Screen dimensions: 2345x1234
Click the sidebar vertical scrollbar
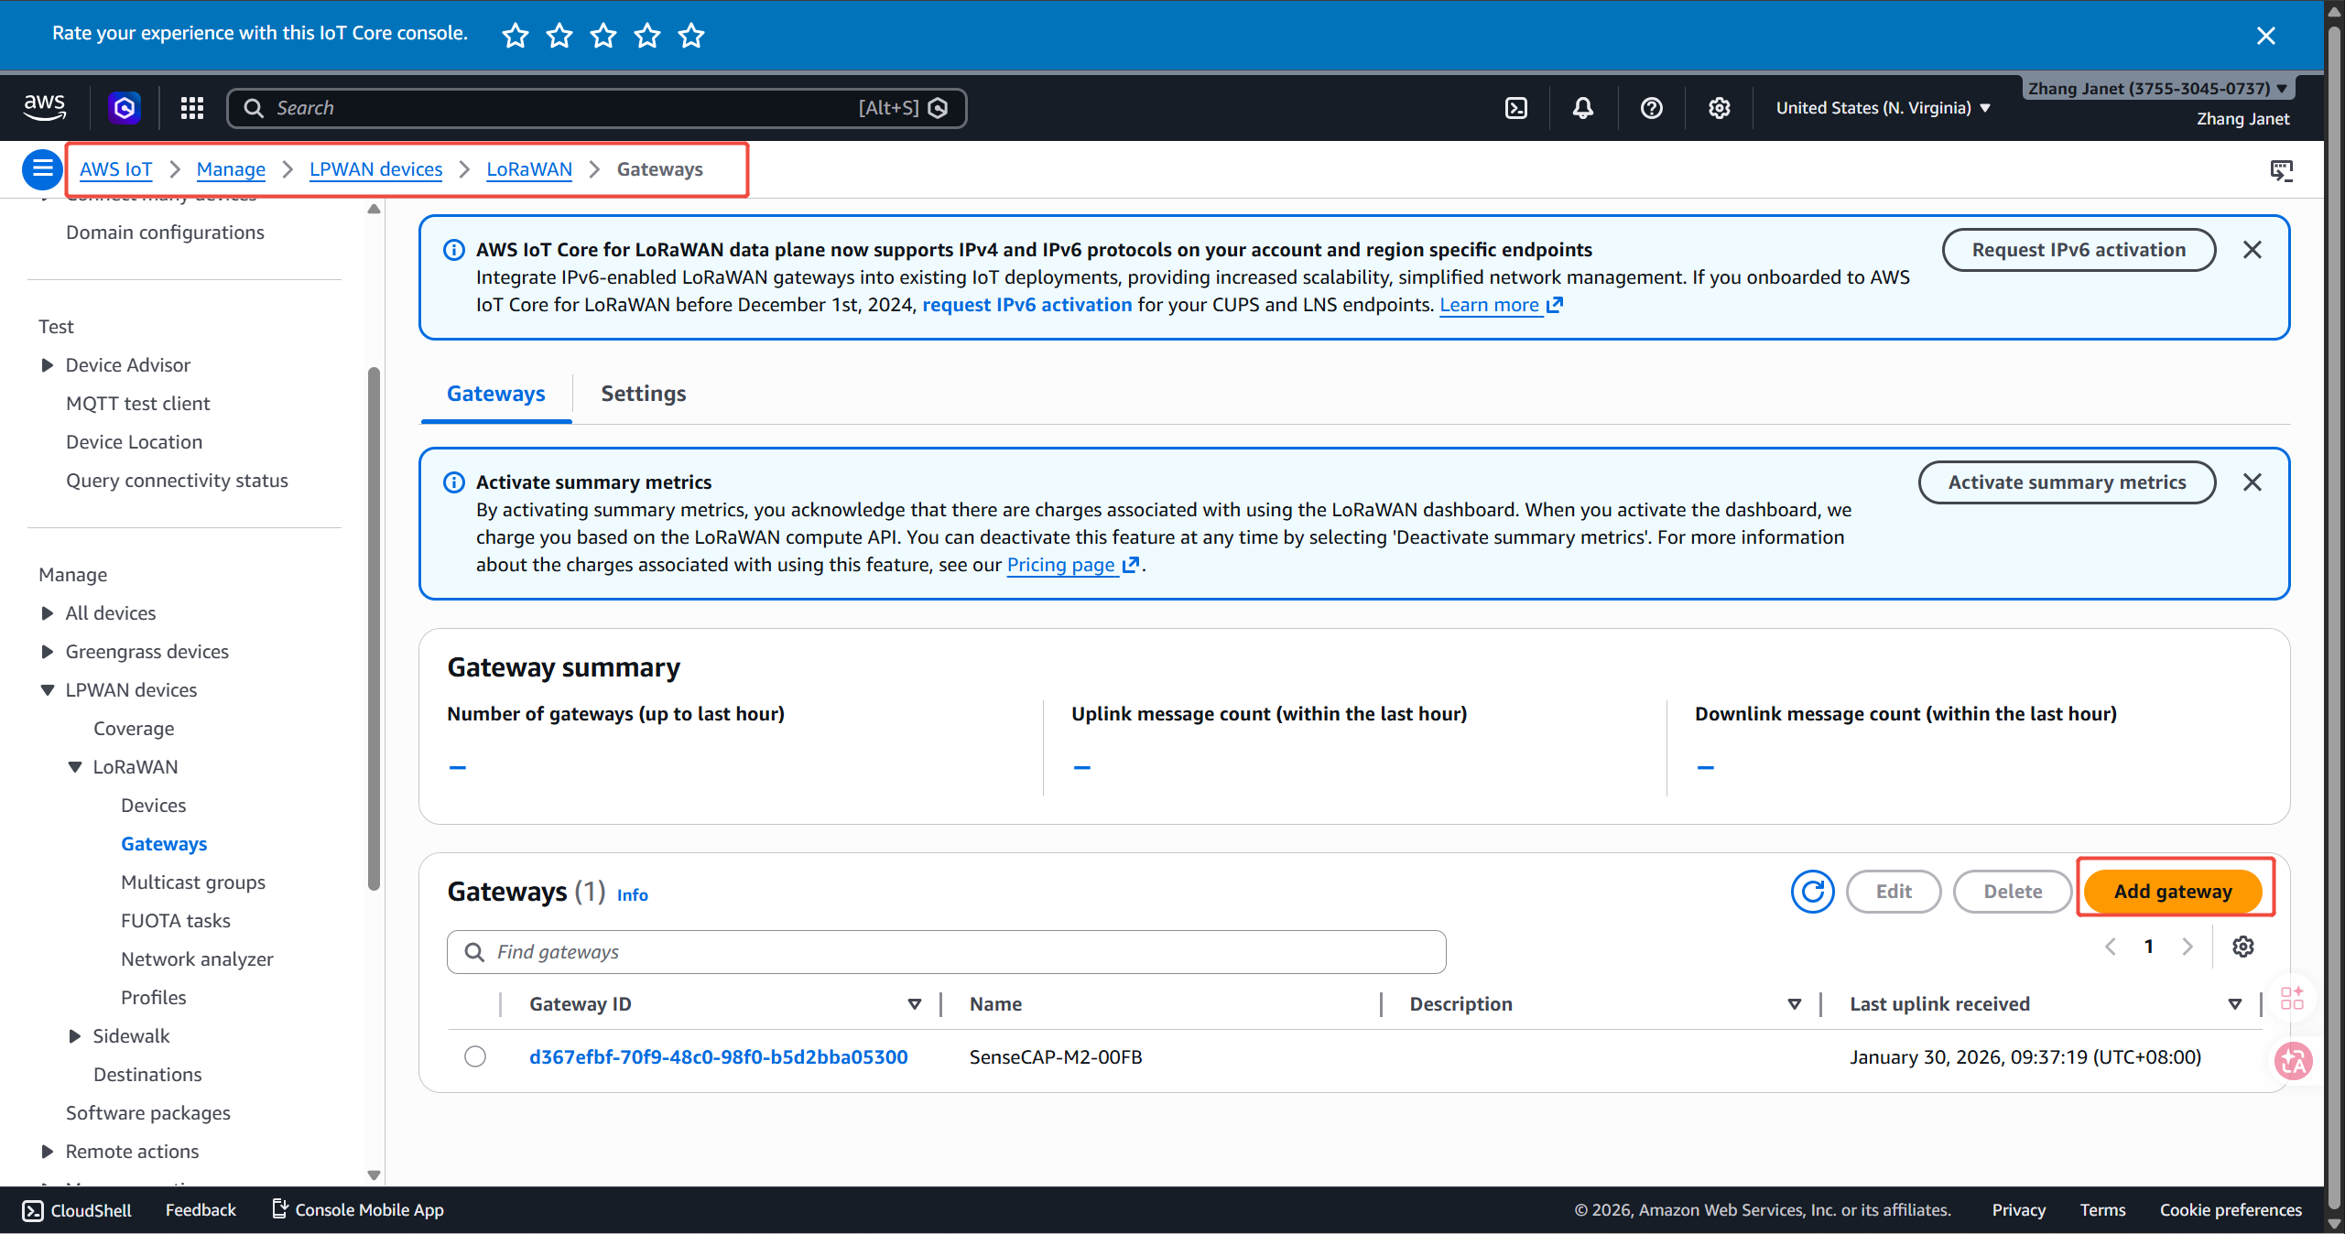click(x=374, y=628)
